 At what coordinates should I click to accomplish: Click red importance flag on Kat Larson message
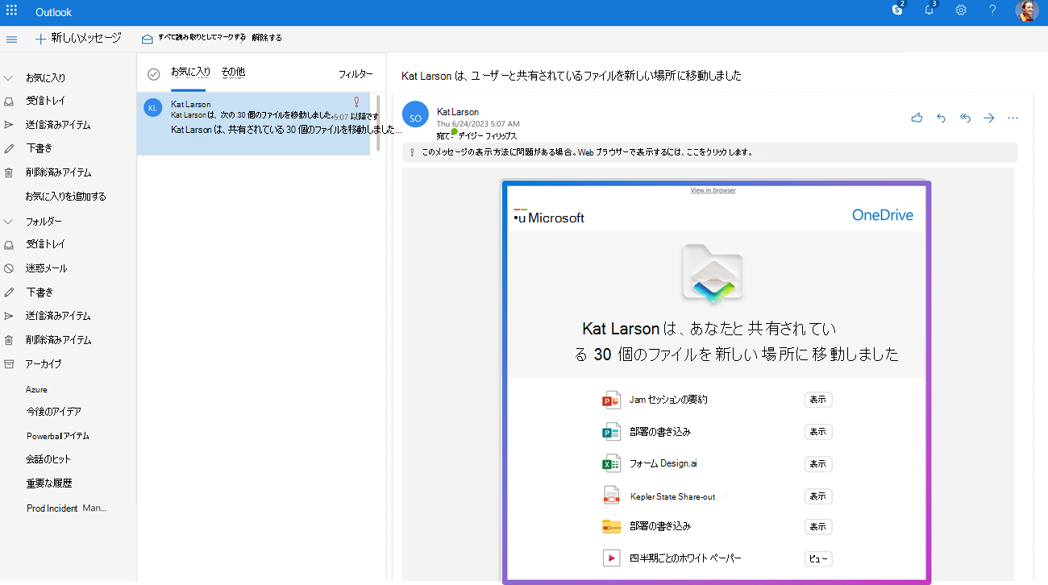[x=357, y=102]
